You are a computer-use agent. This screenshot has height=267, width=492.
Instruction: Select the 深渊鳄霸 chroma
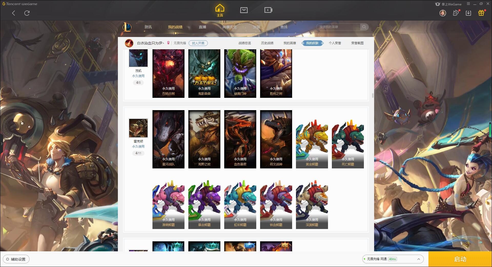coord(312,204)
